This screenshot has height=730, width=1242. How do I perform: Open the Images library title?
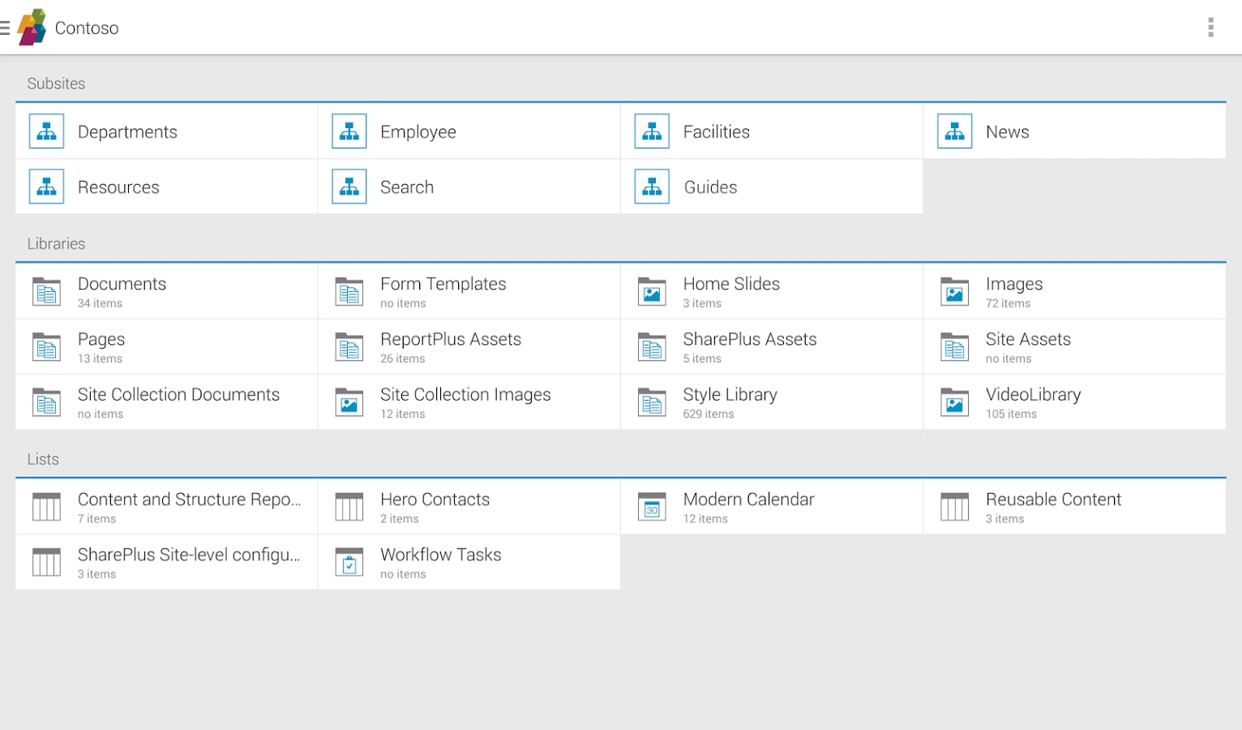(x=1014, y=284)
